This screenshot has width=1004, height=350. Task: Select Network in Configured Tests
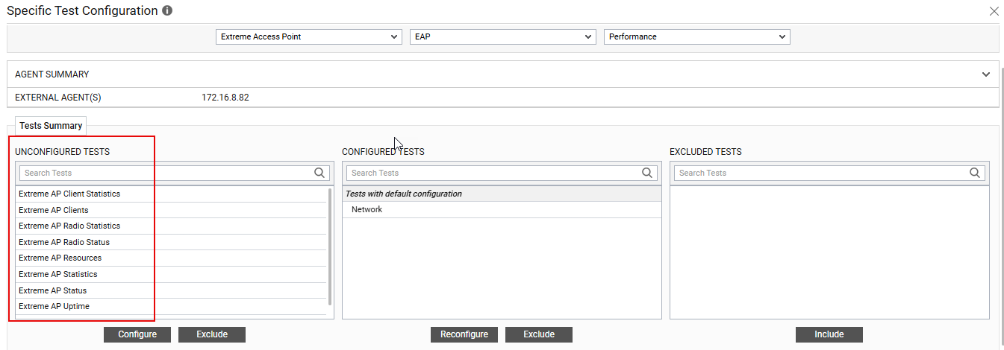coord(367,209)
